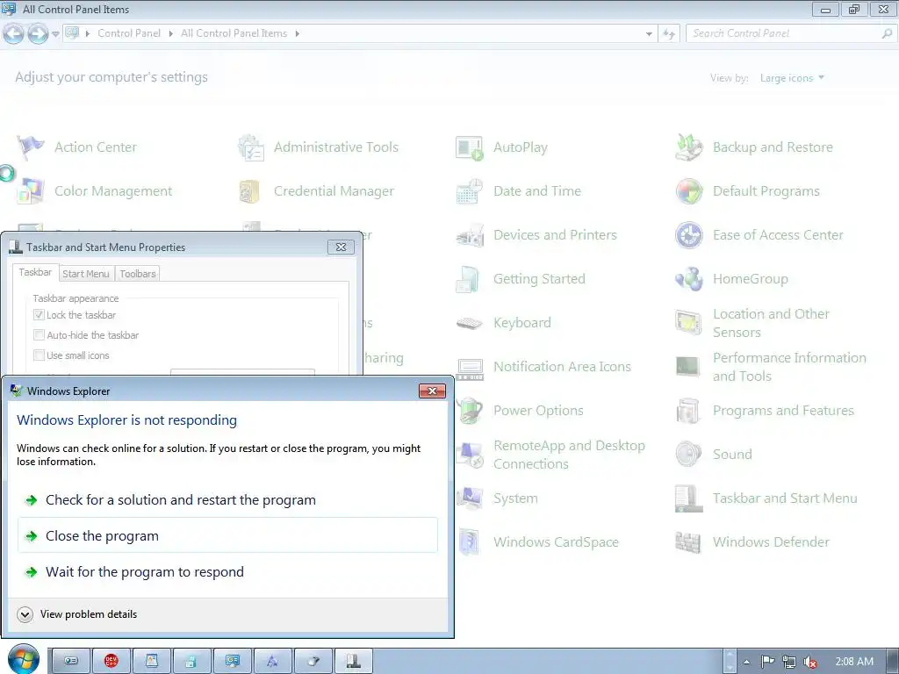Go back with the Control Panel Back arrow
This screenshot has width=899, height=674.
[x=13, y=34]
